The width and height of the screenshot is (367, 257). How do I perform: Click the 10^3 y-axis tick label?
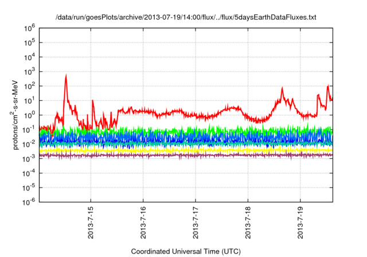(x=29, y=72)
